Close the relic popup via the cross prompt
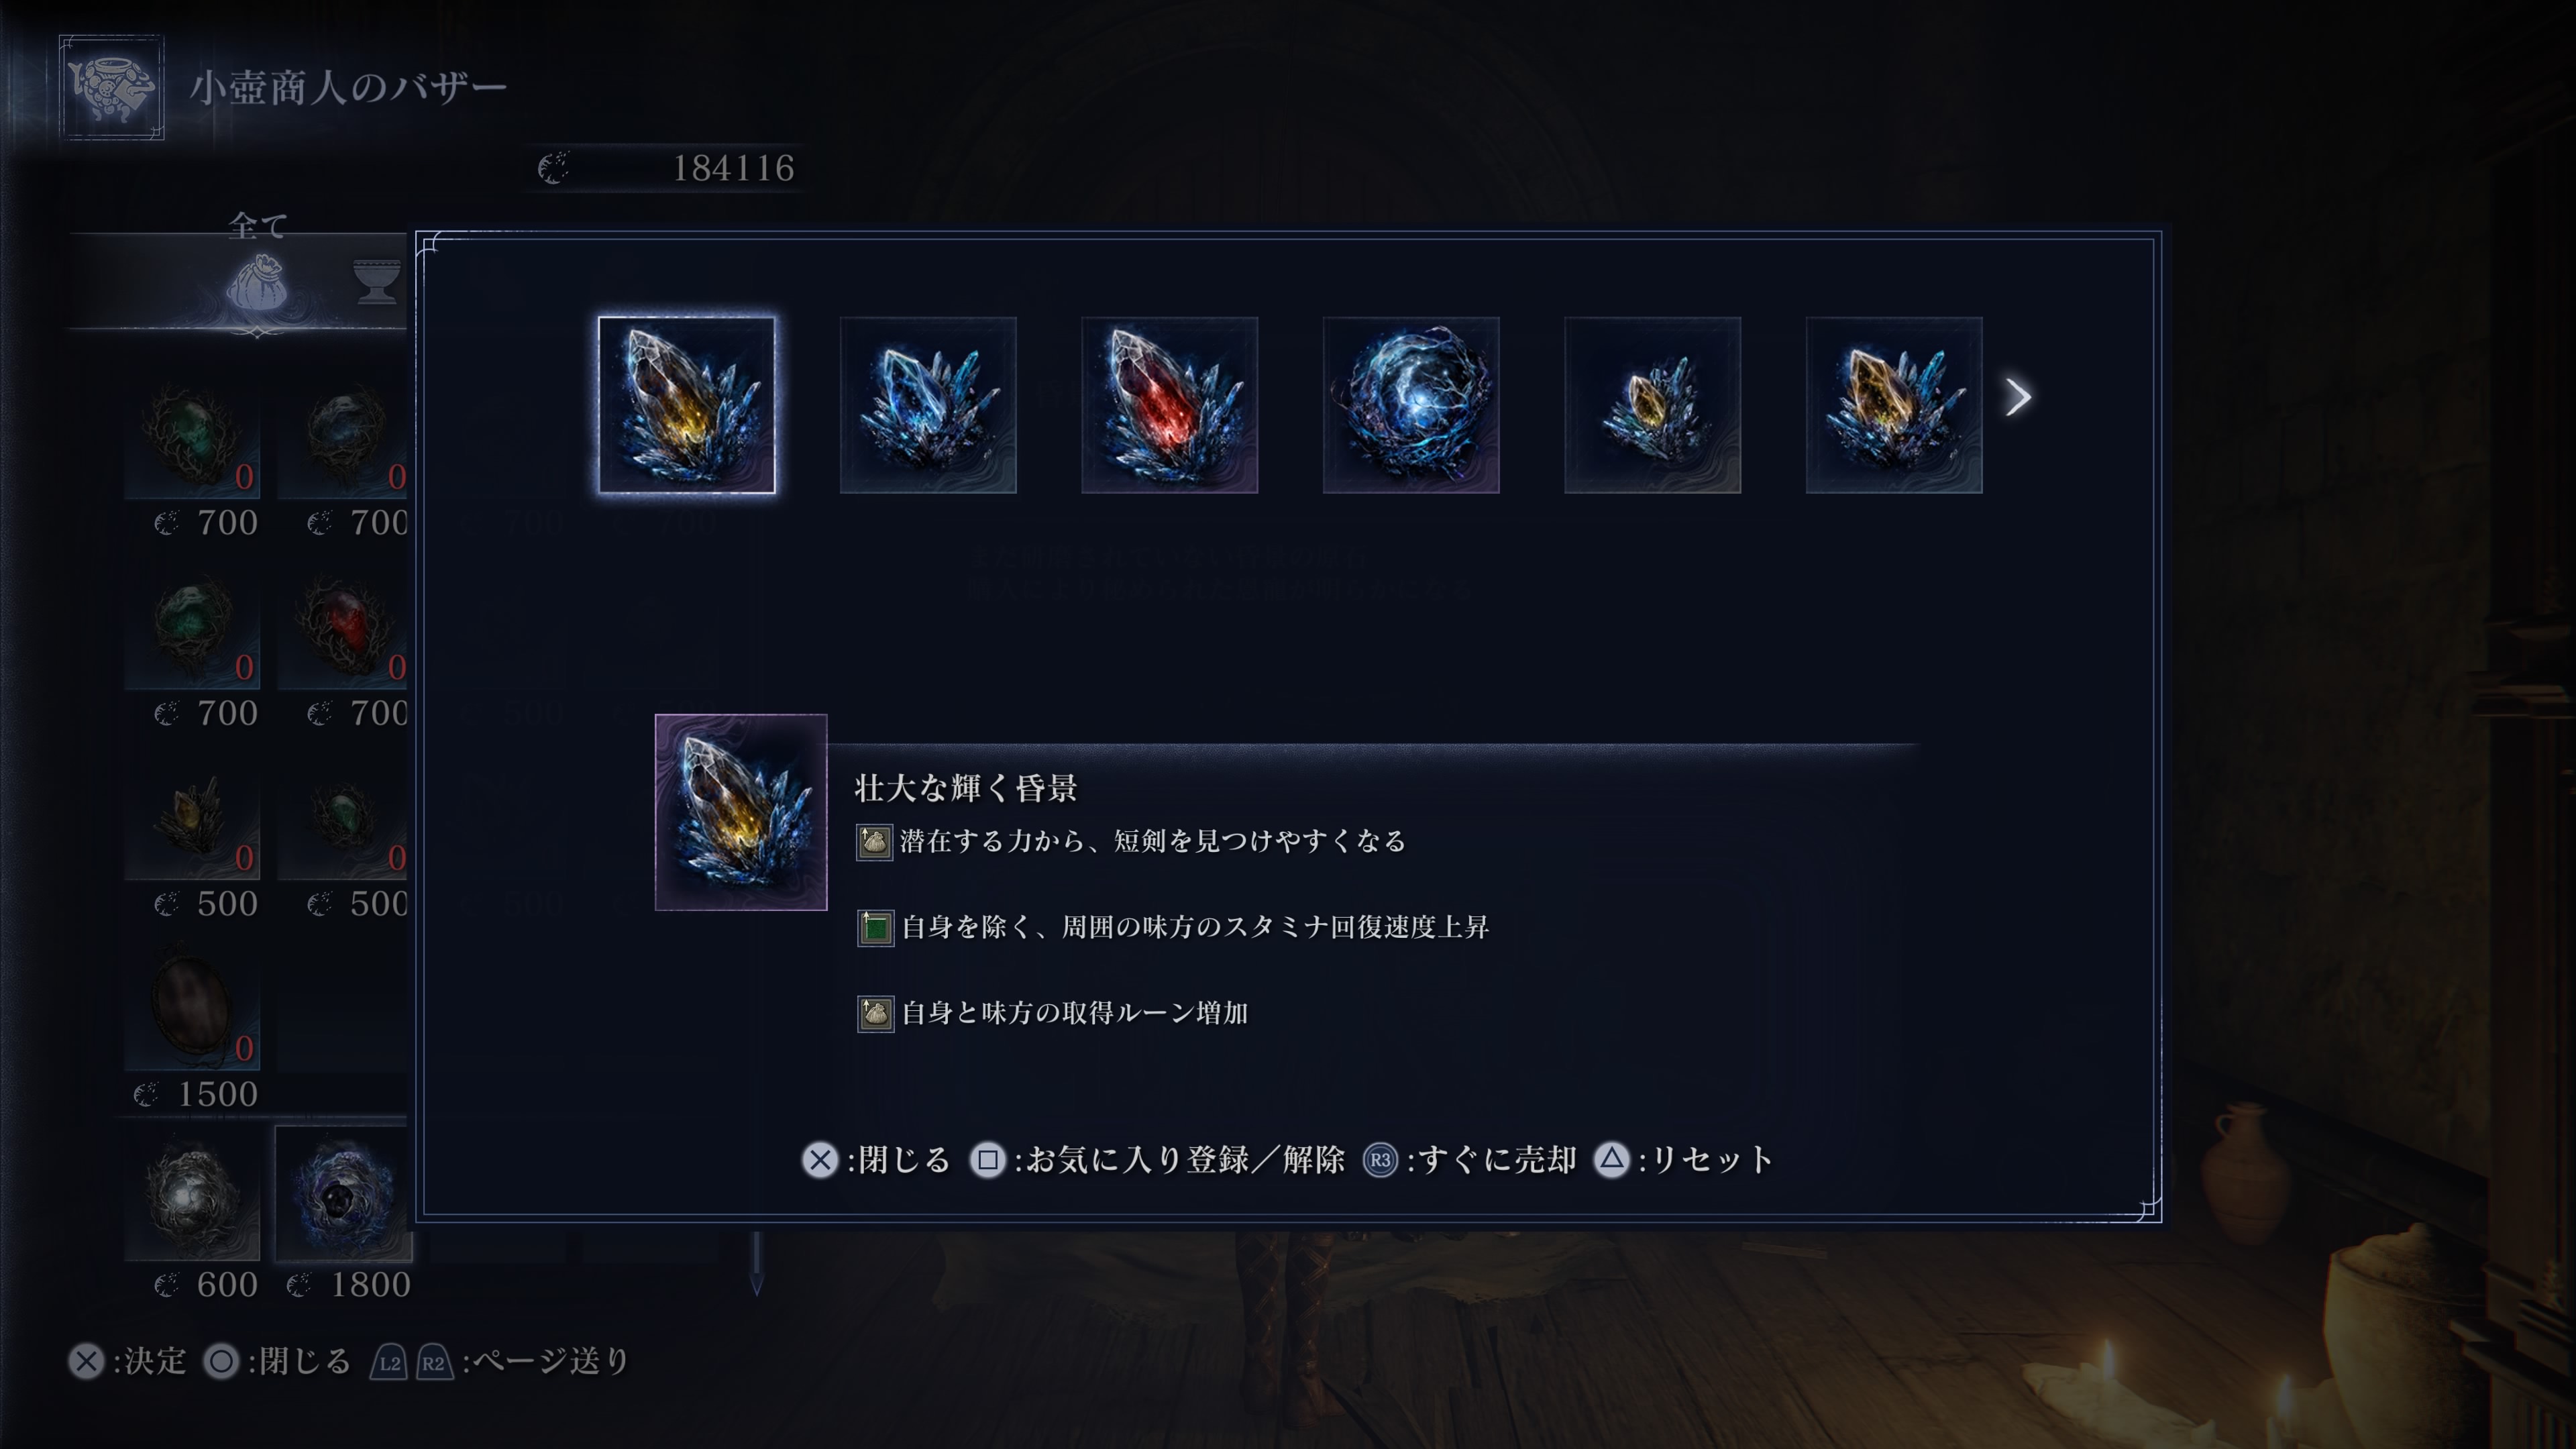 (876, 1160)
